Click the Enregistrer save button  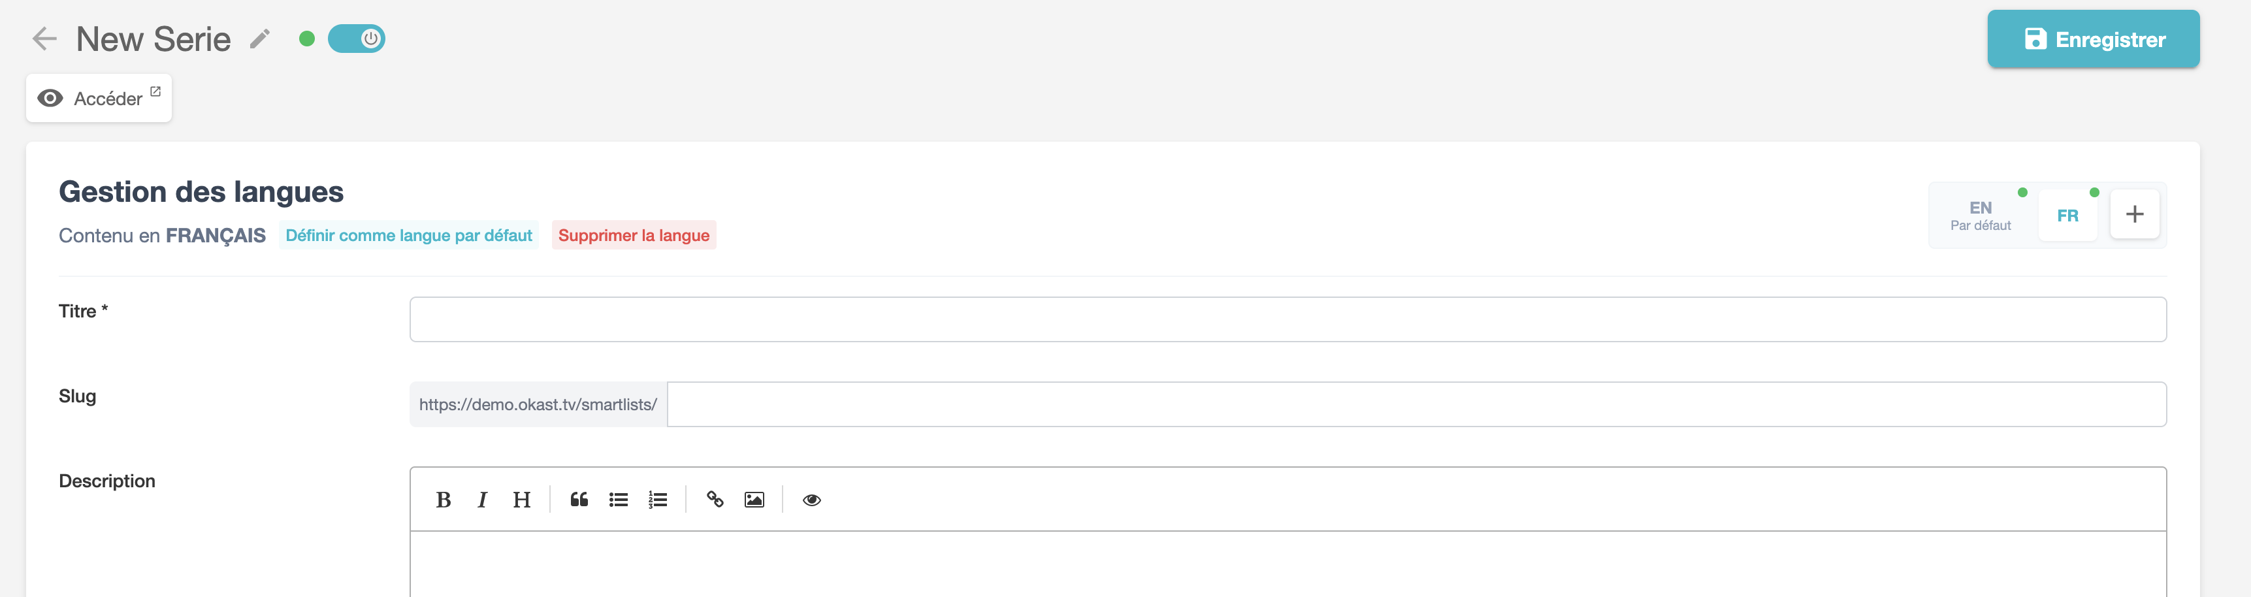(2093, 39)
